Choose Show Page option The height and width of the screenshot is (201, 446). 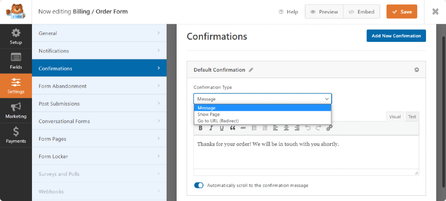click(263, 114)
